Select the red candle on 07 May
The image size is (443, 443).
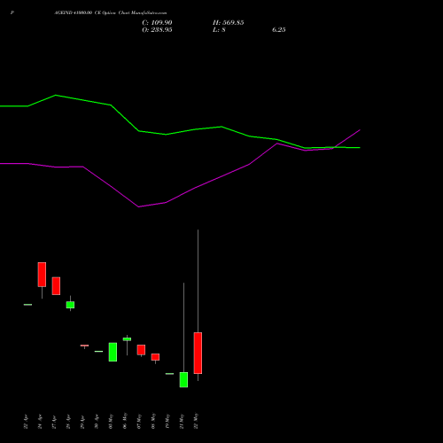point(141,350)
